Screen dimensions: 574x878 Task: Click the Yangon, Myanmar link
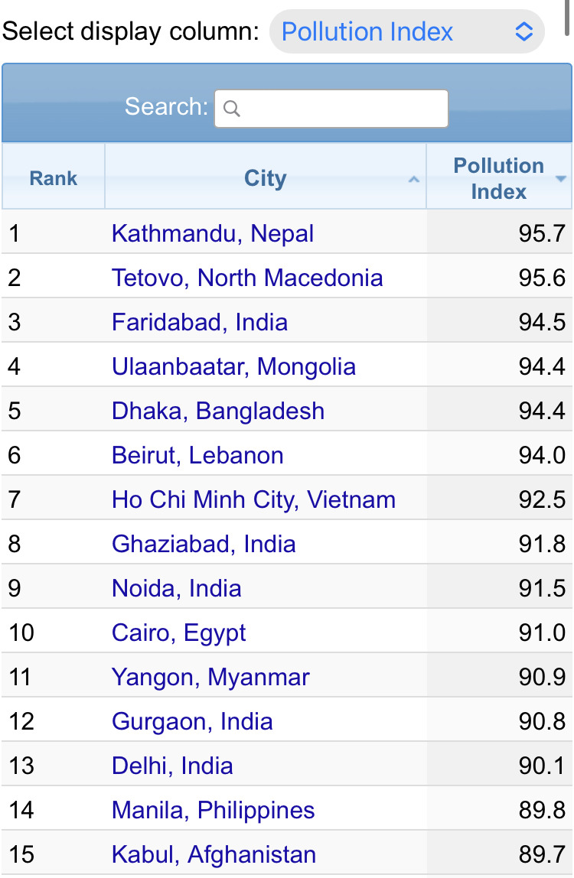point(210,677)
